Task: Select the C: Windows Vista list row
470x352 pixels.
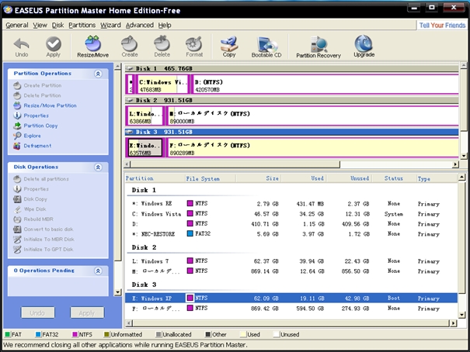Action: tap(291, 214)
